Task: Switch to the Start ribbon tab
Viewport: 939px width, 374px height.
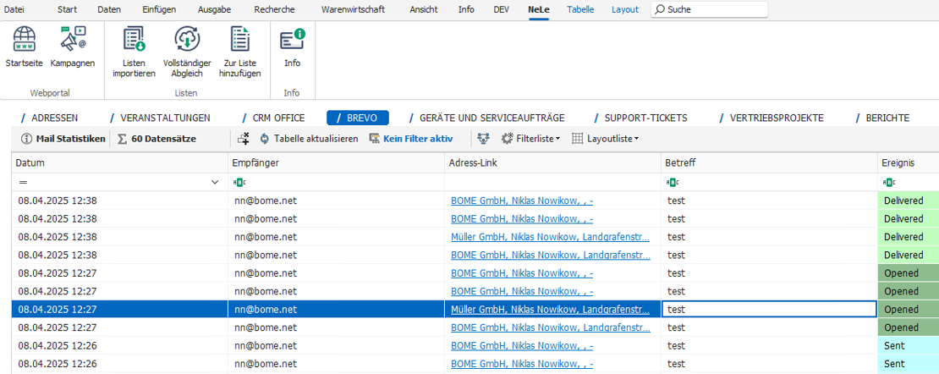Action: coord(67,9)
